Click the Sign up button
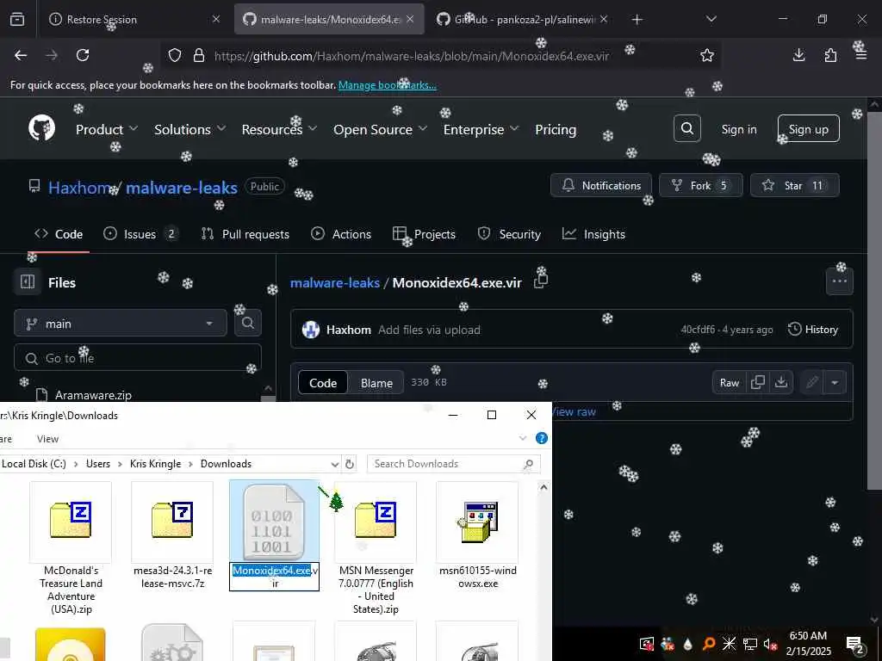This screenshot has width=882, height=661. click(808, 129)
